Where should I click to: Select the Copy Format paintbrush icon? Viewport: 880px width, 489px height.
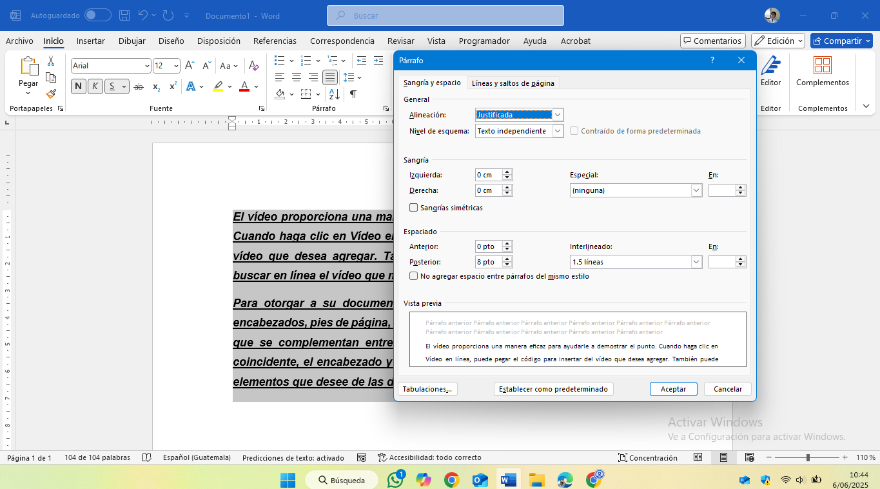pyautogui.click(x=51, y=94)
